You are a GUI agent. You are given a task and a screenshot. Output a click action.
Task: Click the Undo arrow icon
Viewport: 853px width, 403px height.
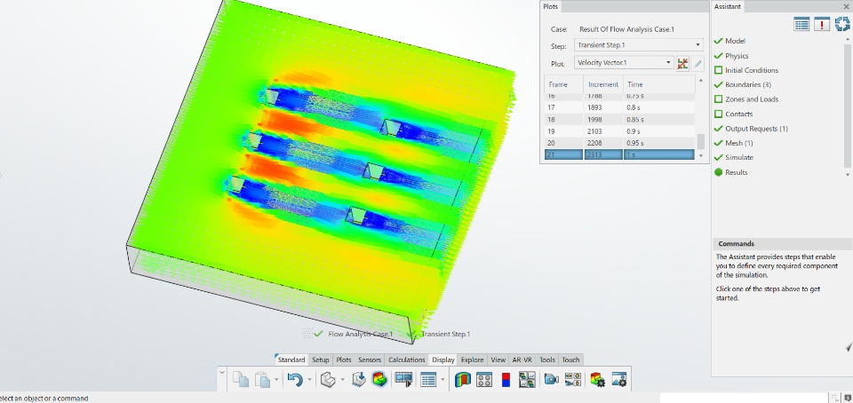pyautogui.click(x=295, y=379)
